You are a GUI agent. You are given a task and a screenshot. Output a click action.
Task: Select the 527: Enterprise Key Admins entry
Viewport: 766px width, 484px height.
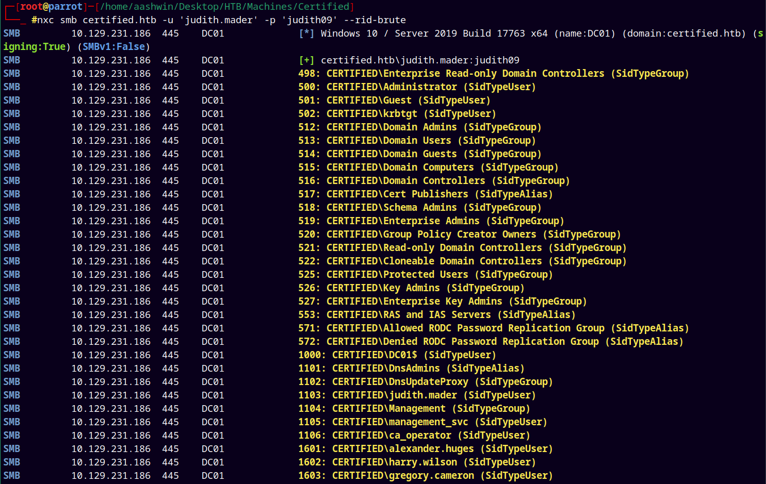[x=443, y=302]
